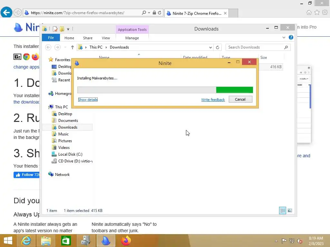Click This PC in the Explorer breadcrumb

(x=96, y=47)
